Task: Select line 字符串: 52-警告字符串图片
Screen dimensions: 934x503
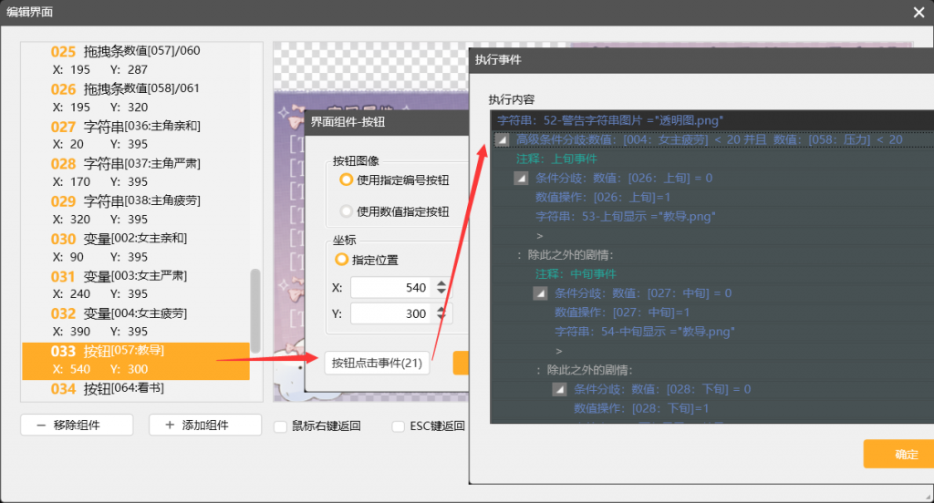Action: [x=711, y=120]
